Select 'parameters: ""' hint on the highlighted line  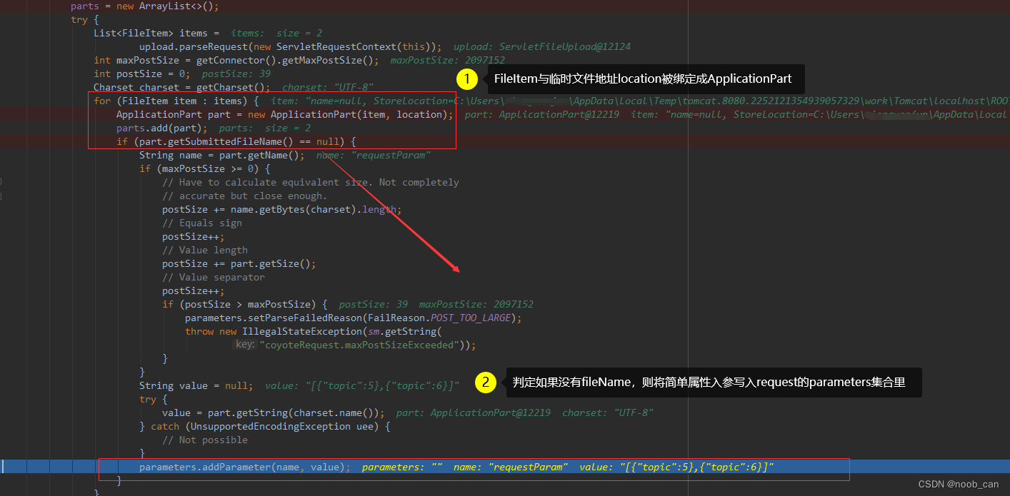click(x=402, y=467)
